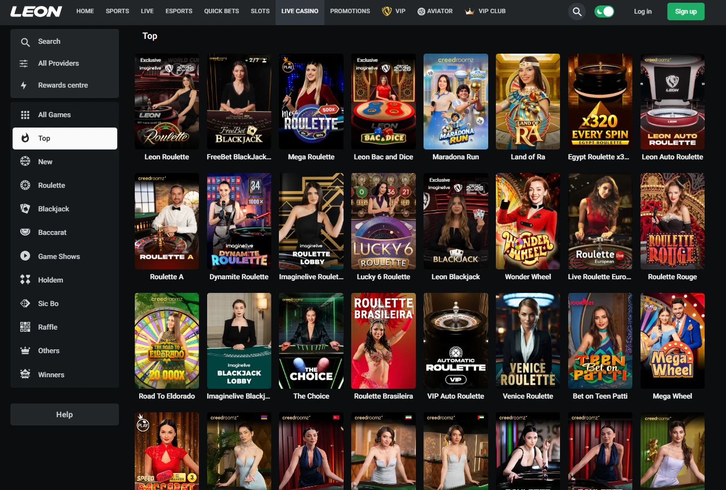
Task: Toggle the dark/light theme switch
Action: tap(604, 11)
